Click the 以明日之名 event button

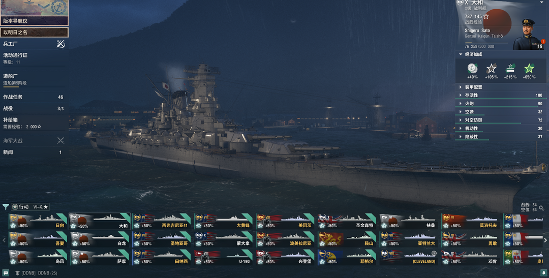35,32
